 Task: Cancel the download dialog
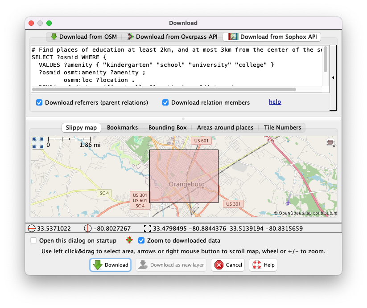click(x=228, y=265)
